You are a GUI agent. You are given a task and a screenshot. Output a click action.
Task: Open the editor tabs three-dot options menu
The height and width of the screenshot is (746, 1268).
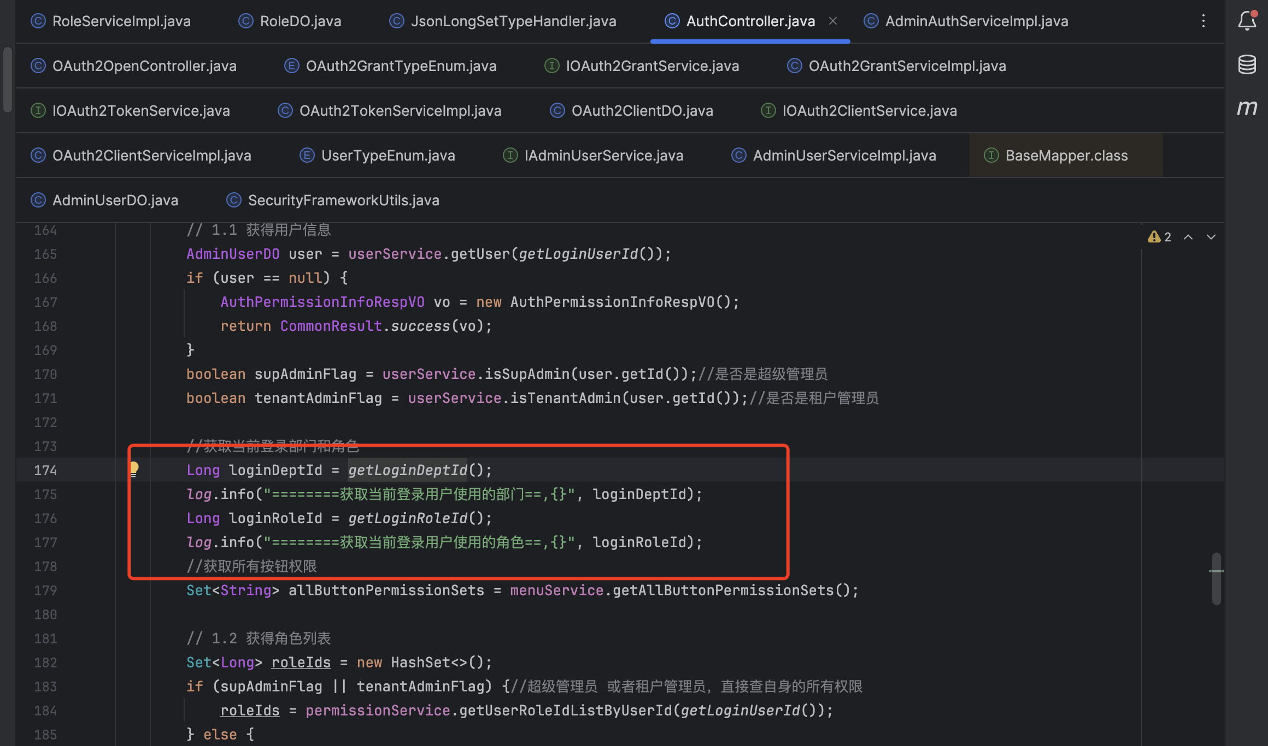(1203, 21)
